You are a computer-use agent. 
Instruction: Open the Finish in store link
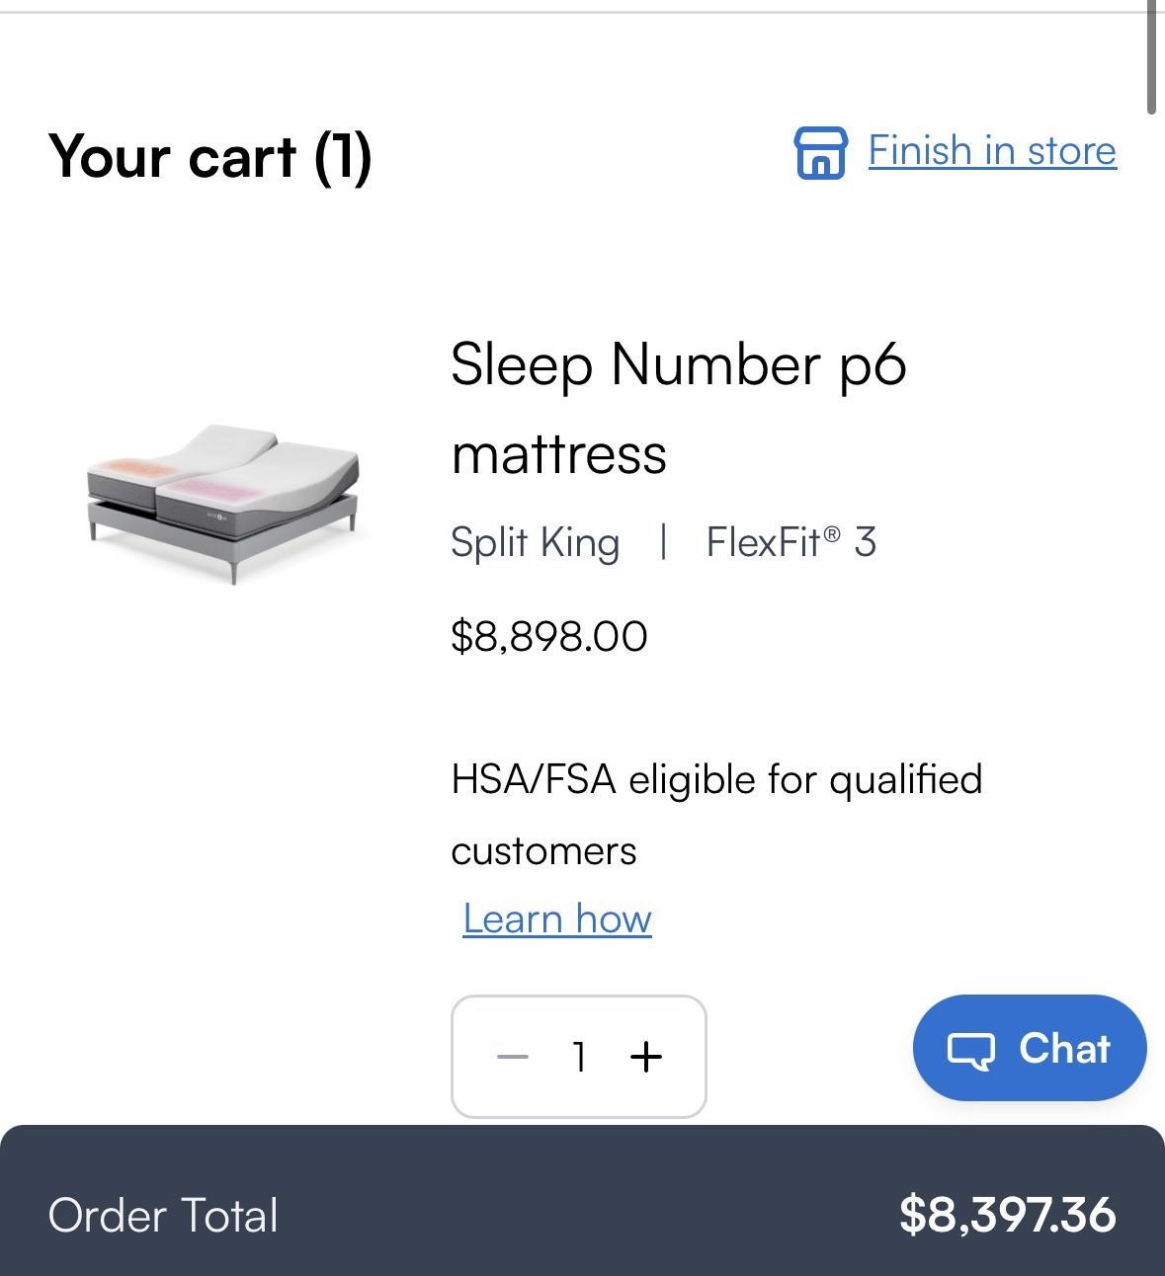coord(991,150)
